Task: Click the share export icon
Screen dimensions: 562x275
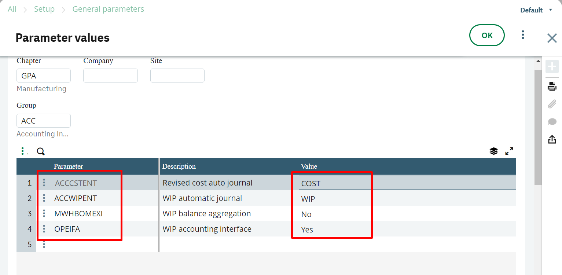Action: tap(552, 139)
